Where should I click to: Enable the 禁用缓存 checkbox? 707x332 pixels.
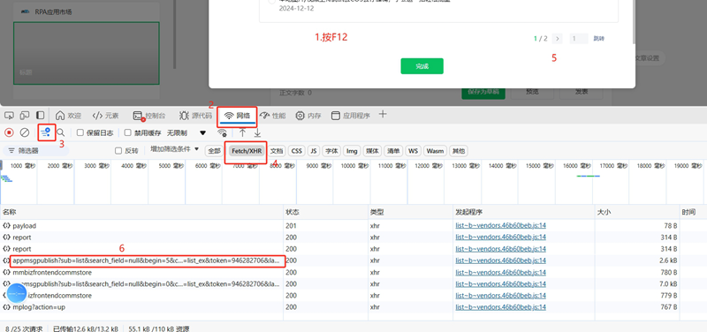[127, 132]
